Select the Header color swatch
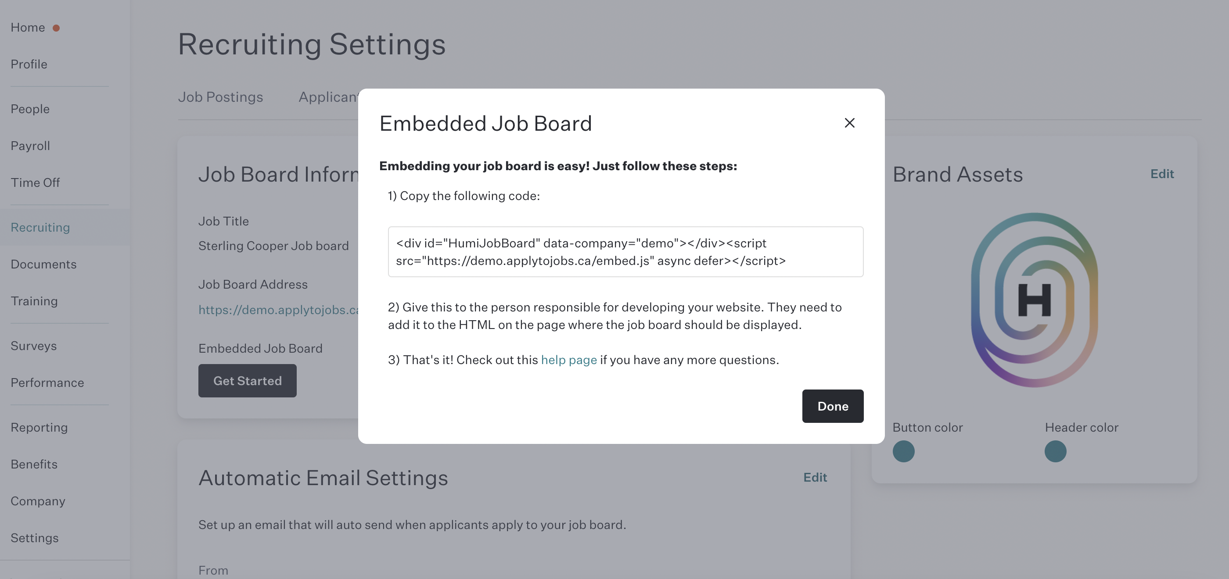 [1055, 451]
